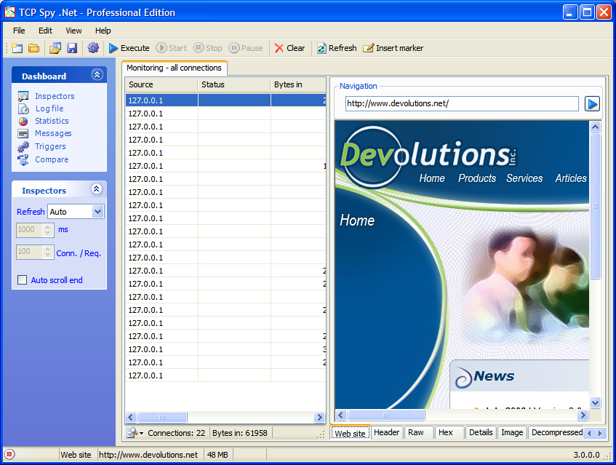The height and width of the screenshot is (465, 616).
Task: Select the Monitoring - all connections tab
Action: click(174, 68)
